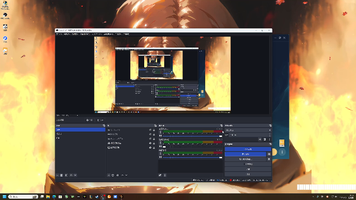The width and height of the screenshot is (356, 200).
Task: Open the Edit menu in OBS
Action: pos(67,34)
